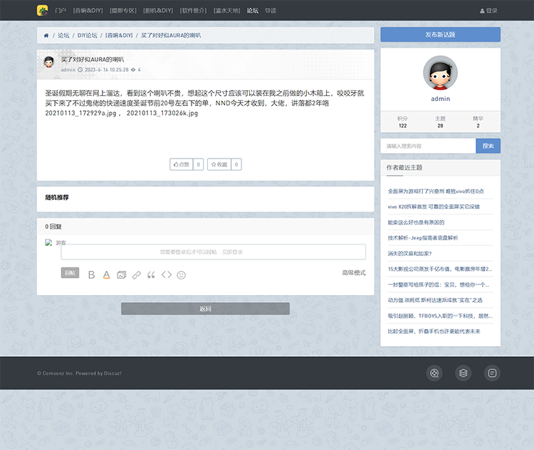534x450 pixels.
Task: Click the site logo in the navbar
Action: click(x=43, y=11)
